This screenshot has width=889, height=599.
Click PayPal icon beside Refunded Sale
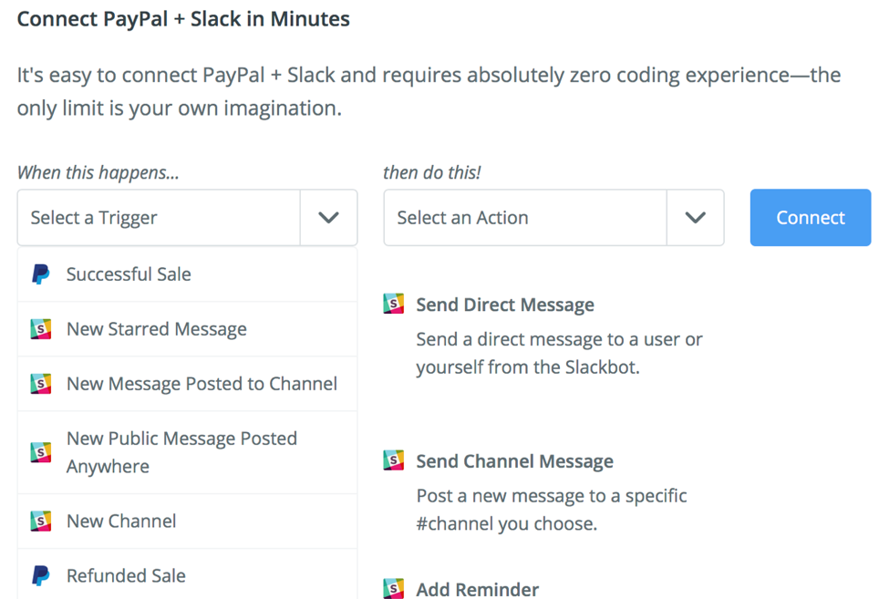point(41,576)
